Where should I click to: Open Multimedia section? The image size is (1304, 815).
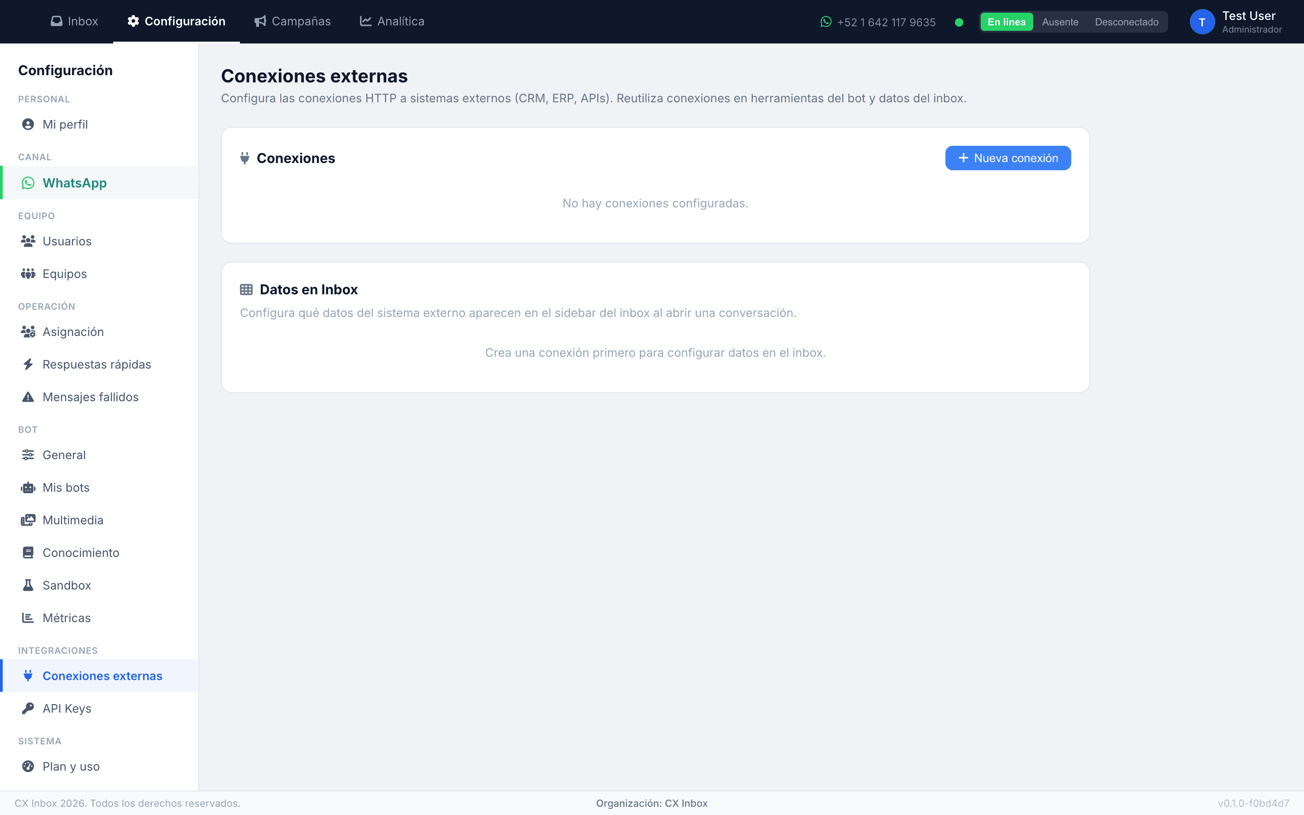(99, 520)
